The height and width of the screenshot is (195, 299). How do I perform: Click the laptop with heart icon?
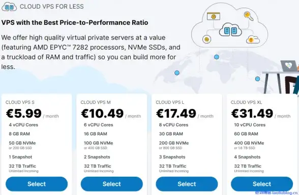coord(289,66)
